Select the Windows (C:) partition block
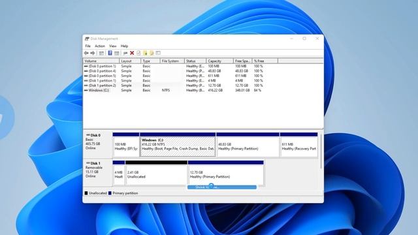The width and height of the screenshot is (418, 235). pos(178,145)
